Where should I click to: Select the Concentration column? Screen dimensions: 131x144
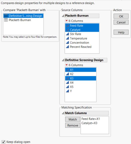82,42
